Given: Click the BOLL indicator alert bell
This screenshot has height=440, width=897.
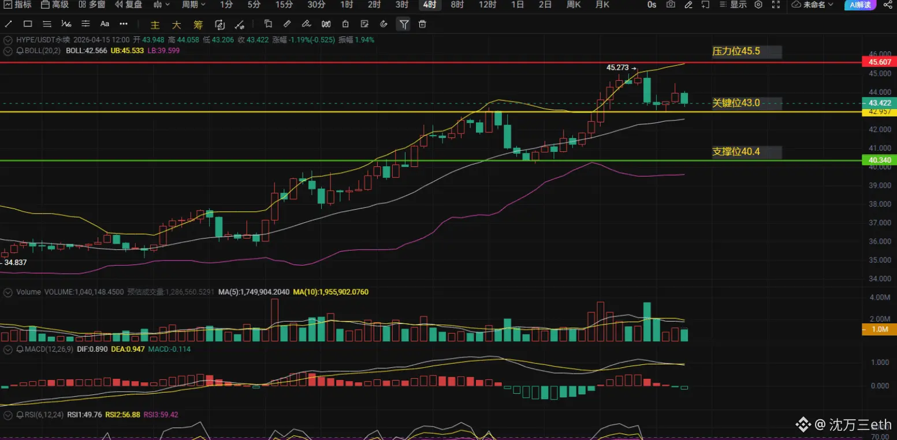Looking at the screenshot, I should 20,51.
